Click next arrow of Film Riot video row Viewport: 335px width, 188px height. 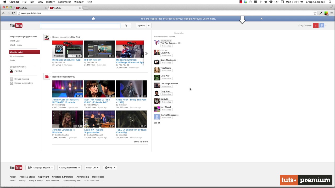(x=146, y=54)
